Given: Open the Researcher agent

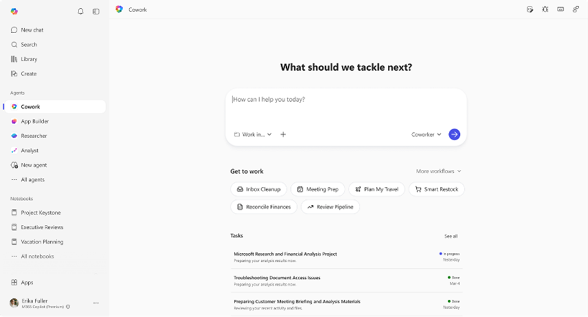Looking at the screenshot, I should pos(54,136).
